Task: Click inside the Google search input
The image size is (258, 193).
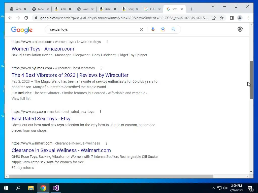Action: pyautogui.click(x=94, y=29)
